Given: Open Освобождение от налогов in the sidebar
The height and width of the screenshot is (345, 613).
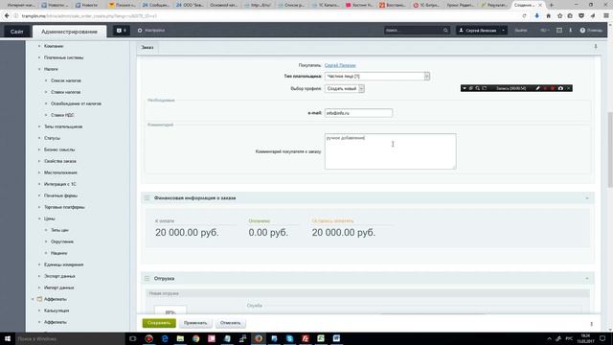Looking at the screenshot, I should (76, 103).
